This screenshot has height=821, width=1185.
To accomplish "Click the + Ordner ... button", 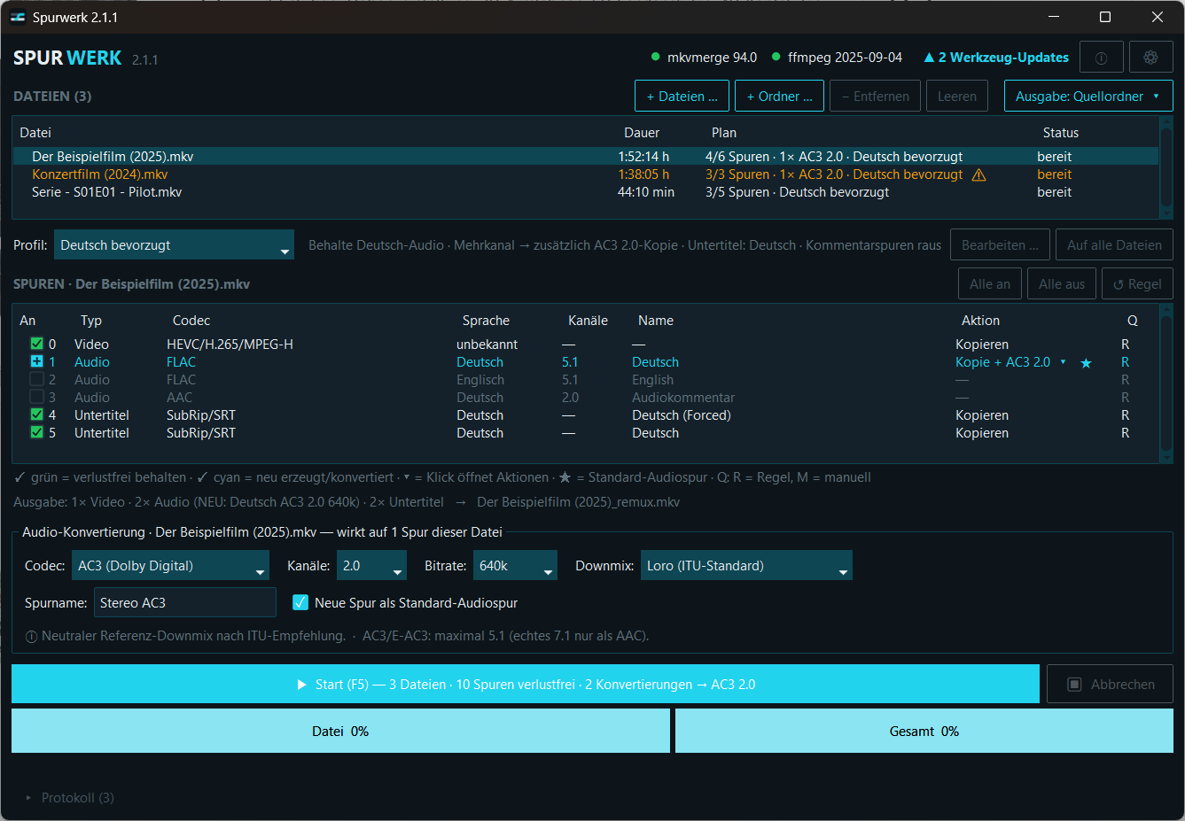I will point(780,97).
